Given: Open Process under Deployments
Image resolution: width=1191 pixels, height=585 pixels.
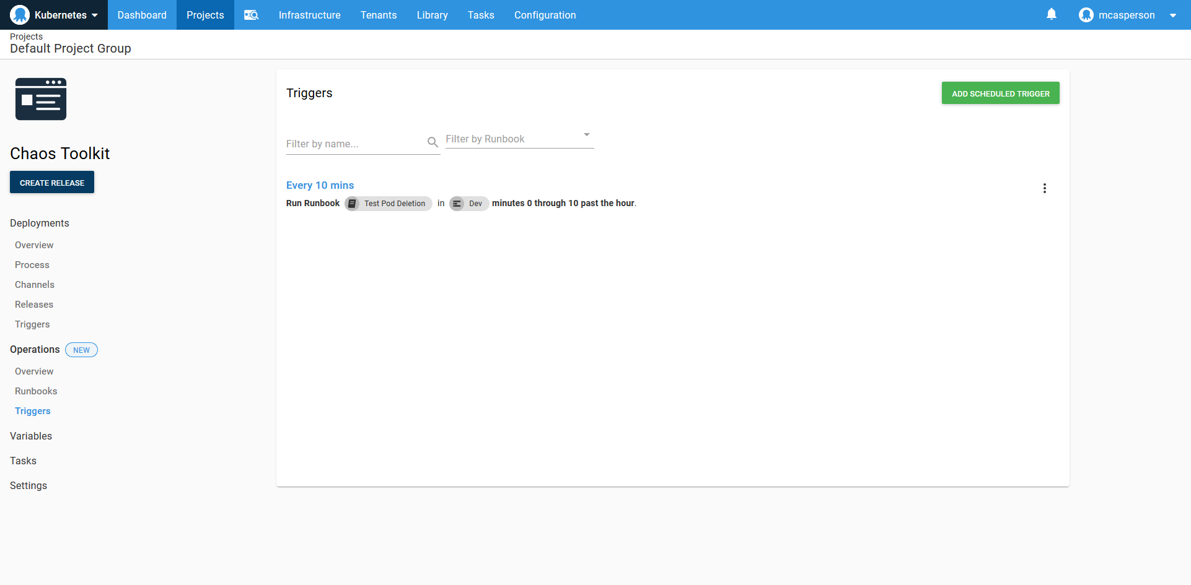Looking at the screenshot, I should coord(32,265).
